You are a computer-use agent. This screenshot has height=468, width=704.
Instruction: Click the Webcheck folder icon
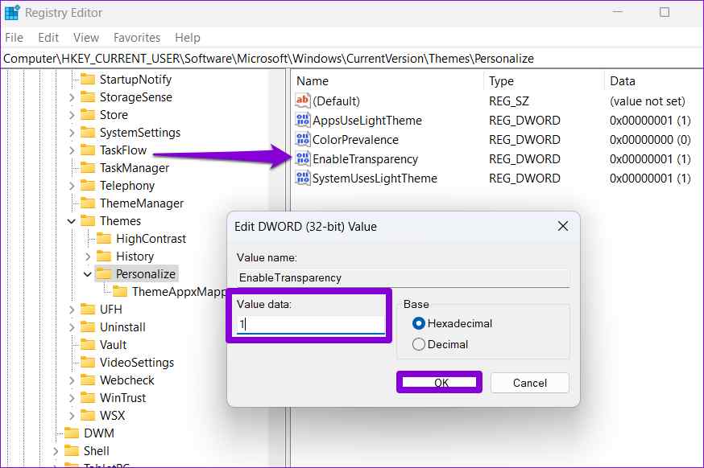(x=88, y=380)
